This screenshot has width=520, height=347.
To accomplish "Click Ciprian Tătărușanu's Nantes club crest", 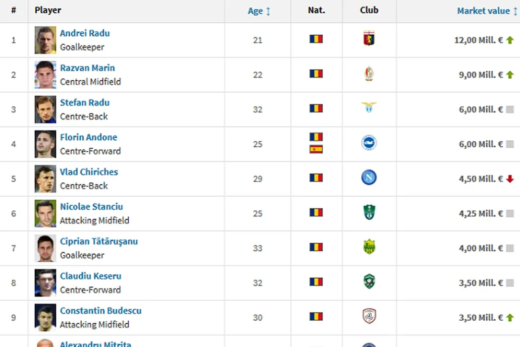I will tap(369, 247).
